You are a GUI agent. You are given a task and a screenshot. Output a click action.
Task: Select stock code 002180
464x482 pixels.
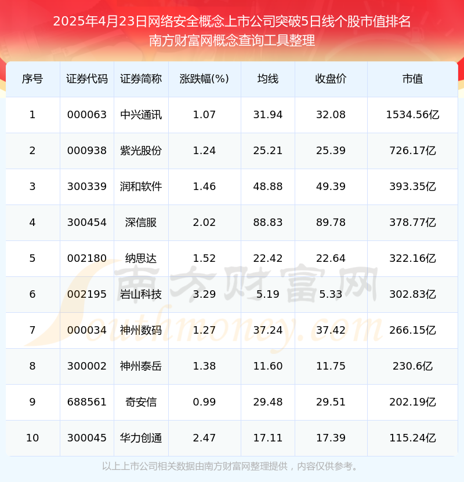point(87,258)
